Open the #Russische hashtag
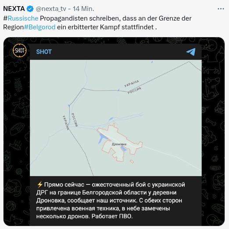Screen dimensions: 229x229 click(21, 18)
